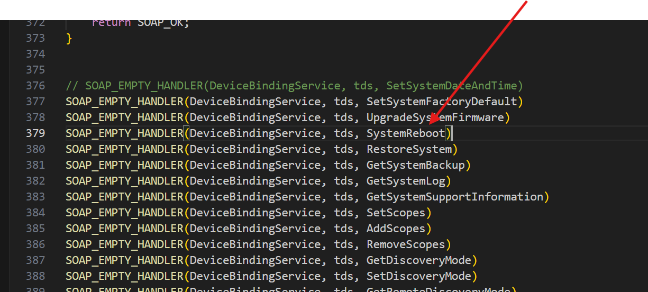
Task: Click line number 376 in the gutter
Action: pos(35,86)
